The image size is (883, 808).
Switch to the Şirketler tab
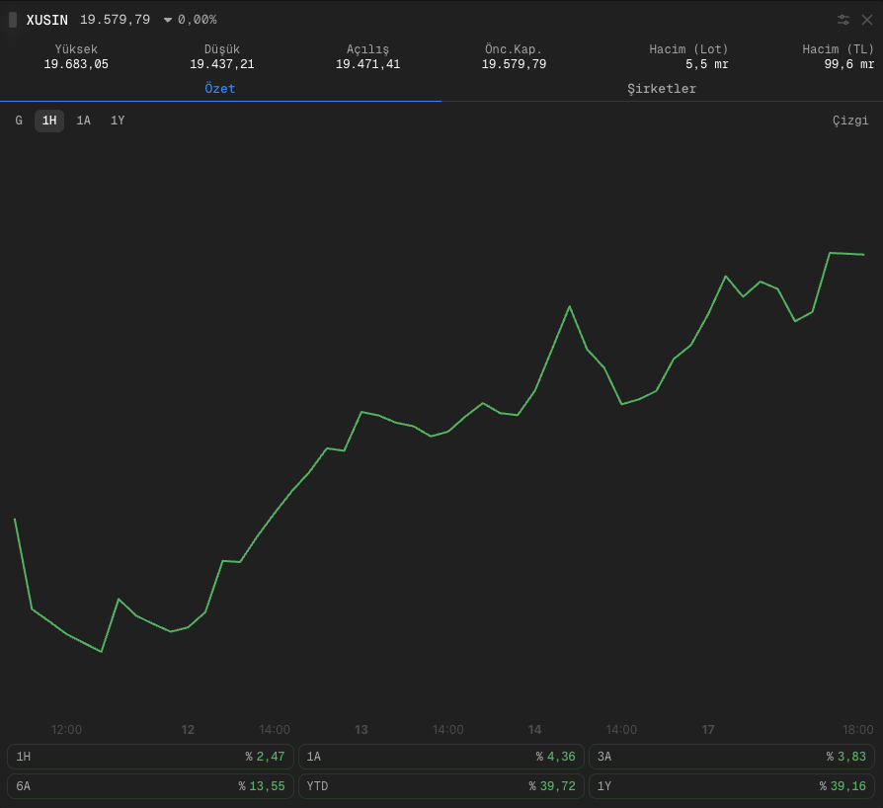pos(662,89)
